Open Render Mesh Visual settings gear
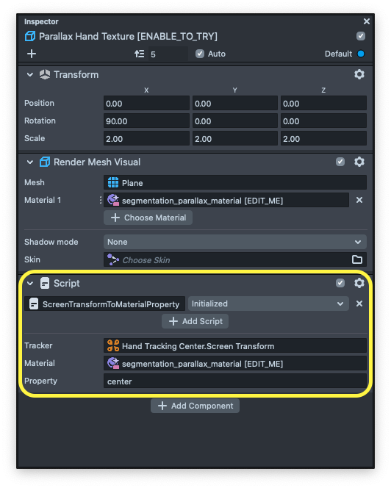391x488 pixels. [x=359, y=162]
